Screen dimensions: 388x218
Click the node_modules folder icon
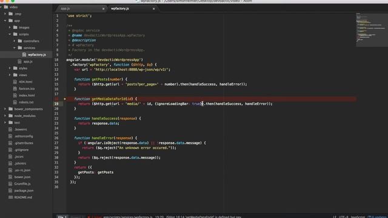[11, 116]
